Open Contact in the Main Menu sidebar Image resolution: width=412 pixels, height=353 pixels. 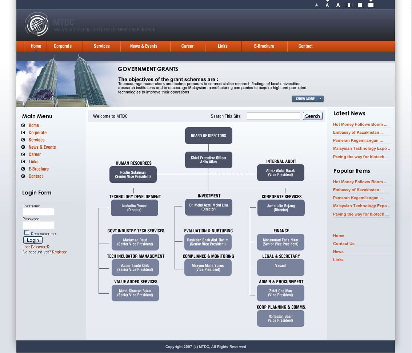tap(36, 176)
